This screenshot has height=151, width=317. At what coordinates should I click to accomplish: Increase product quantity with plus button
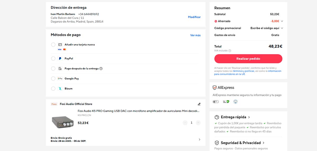pos(198,123)
